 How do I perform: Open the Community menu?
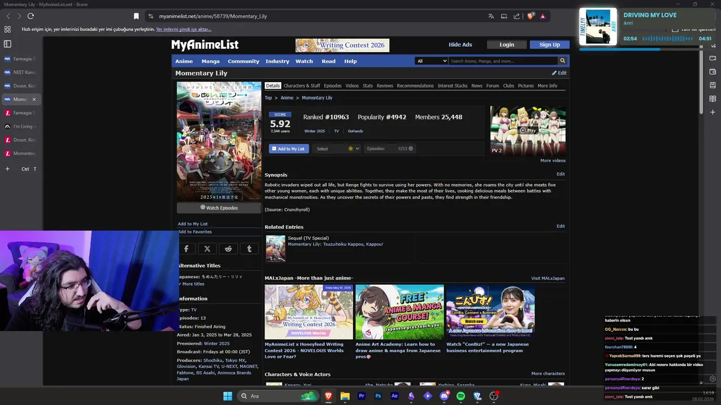pos(243,61)
